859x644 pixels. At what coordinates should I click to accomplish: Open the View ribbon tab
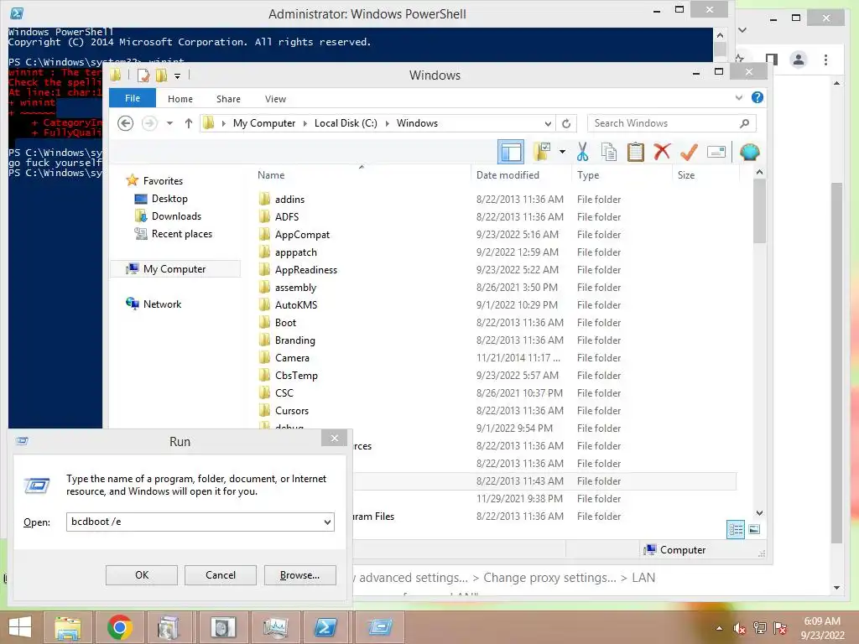point(275,99)
